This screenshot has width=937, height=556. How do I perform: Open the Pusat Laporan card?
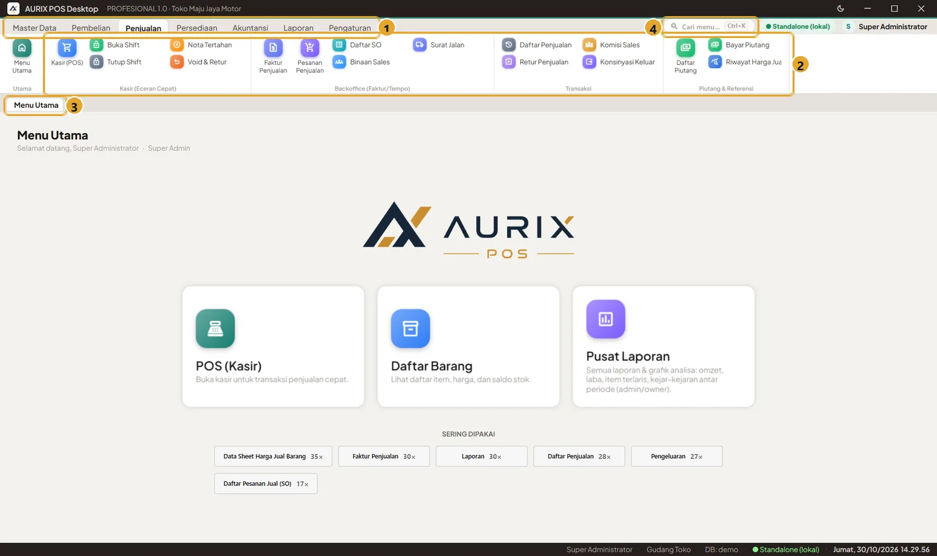664,346
